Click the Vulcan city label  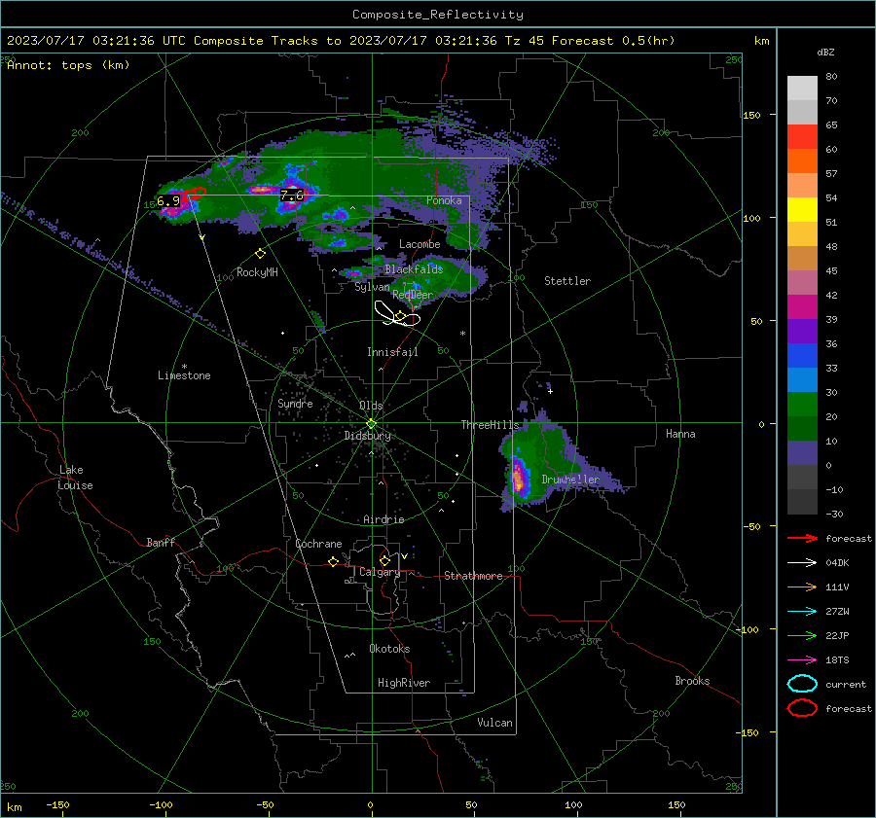coord(494,723)
